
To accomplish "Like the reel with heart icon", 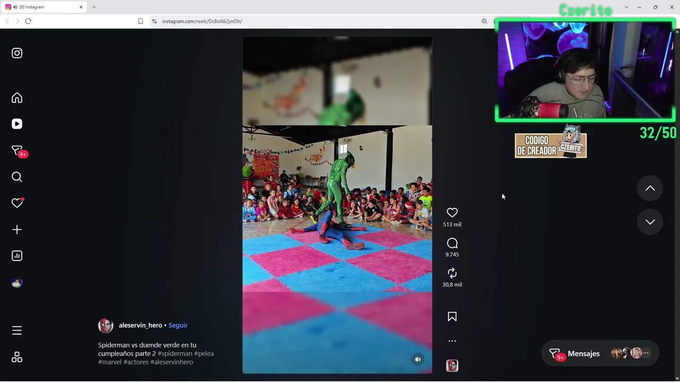I will coord(452,213).
